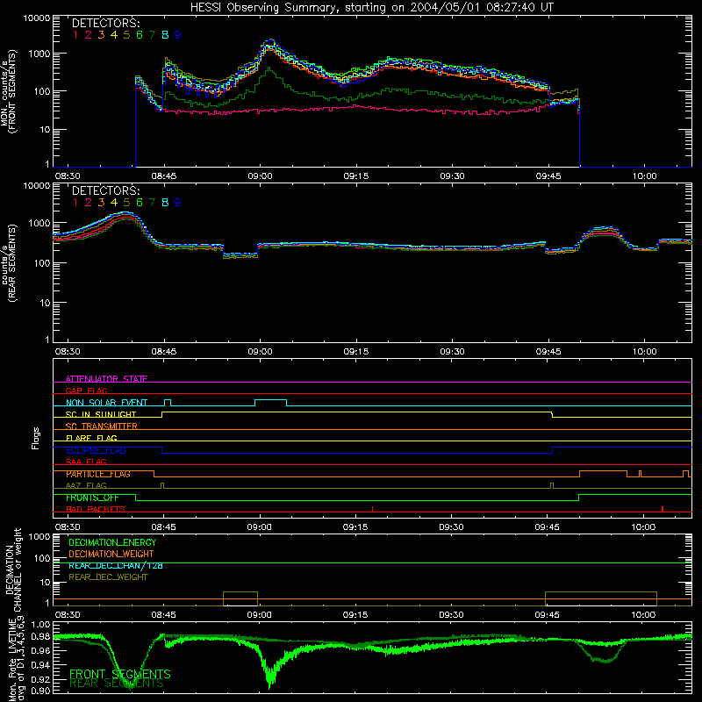
Task: Select olive detector 5 in front segments legend
Action: pyautogui.click(x=126, y=35)
